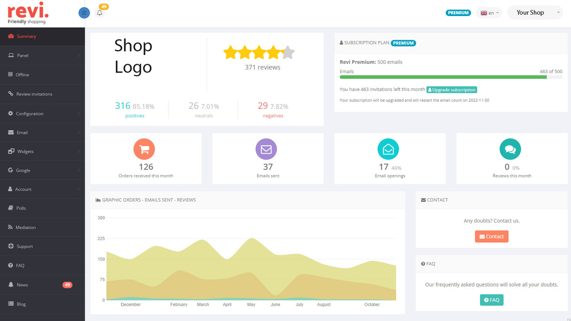Click the Mediation feed icon in sidebar

pos(11,227)
